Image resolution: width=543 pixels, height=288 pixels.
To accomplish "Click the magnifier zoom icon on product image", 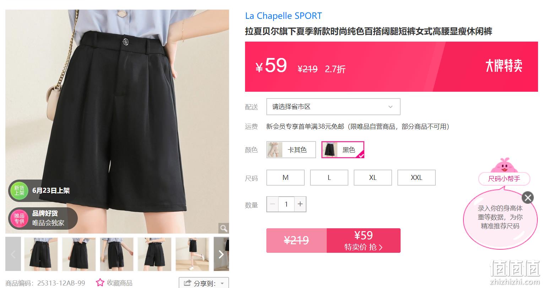I will 223,228.
